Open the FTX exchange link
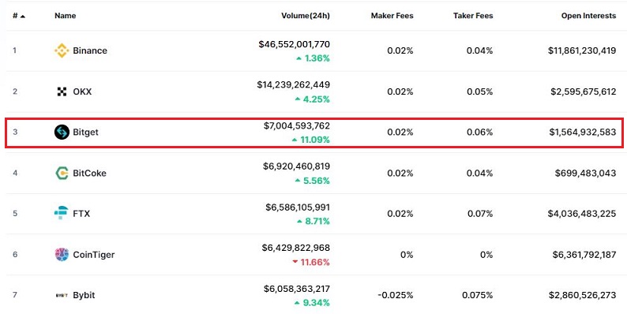The height and width of the screenshot is (314, 627). coord(81,214)
